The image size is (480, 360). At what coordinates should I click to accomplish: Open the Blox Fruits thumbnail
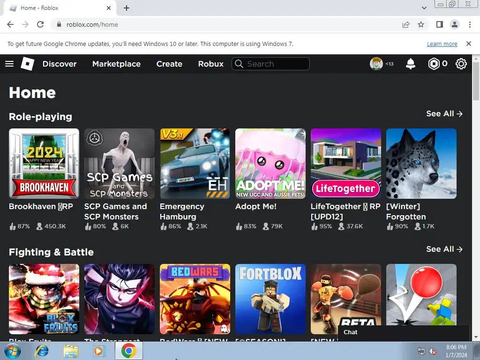tap(44, 299)
